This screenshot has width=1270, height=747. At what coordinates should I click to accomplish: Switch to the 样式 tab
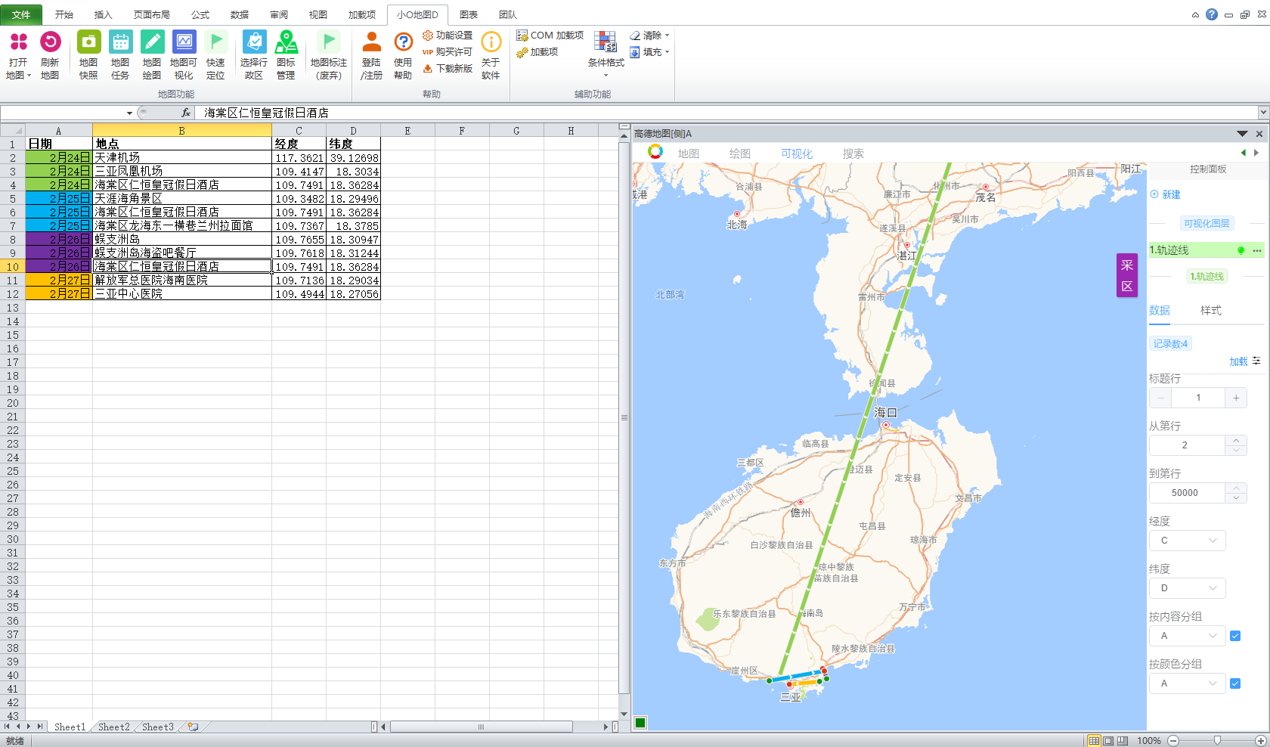(x=1210, y=311)
